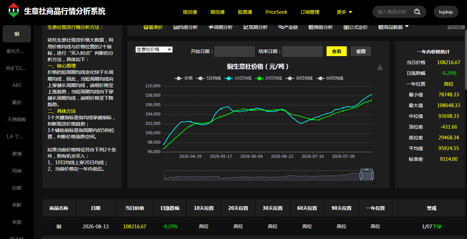467x239 pixels.
Task: Select 白银 in the sidebar
Action: point(17,188)
